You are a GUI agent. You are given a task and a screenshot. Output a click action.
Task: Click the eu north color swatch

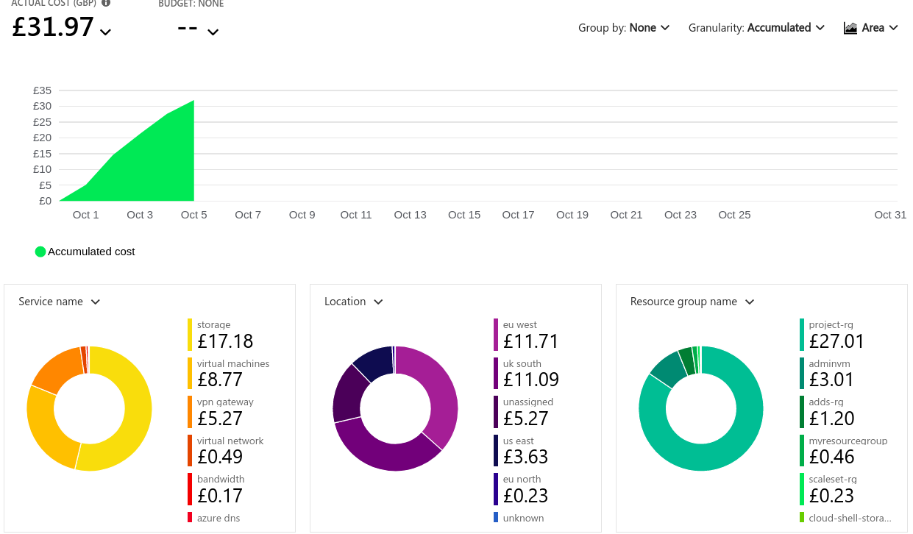point(496,489)
